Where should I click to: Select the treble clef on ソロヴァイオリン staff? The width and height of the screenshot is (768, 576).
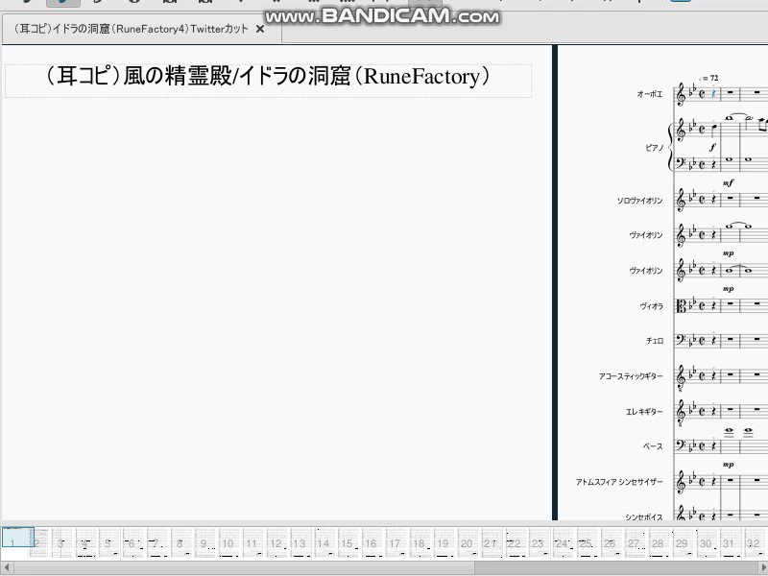pyautogui.click(x=681, y=201)
